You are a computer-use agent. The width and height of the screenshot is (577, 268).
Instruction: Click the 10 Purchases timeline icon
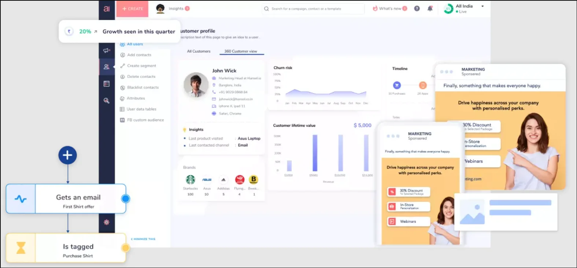397,85
